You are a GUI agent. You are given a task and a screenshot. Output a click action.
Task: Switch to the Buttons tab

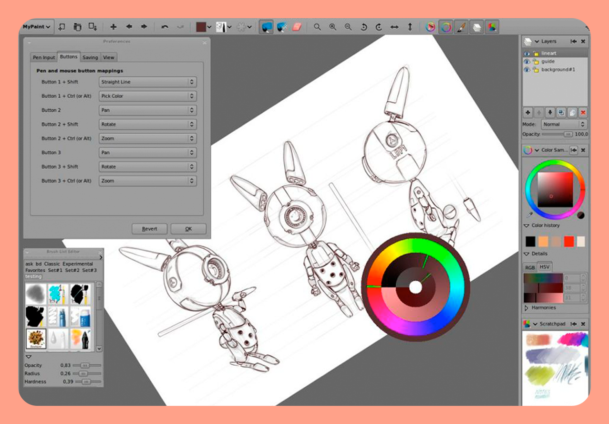coord(69,56)
